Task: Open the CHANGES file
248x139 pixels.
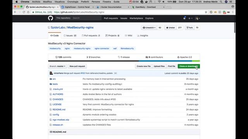Action: (58, 100)
